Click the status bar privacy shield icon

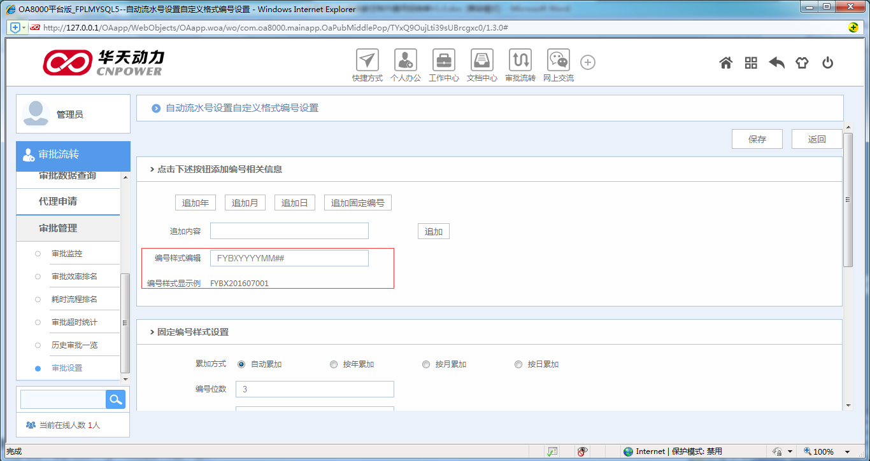tap(582, 451)
